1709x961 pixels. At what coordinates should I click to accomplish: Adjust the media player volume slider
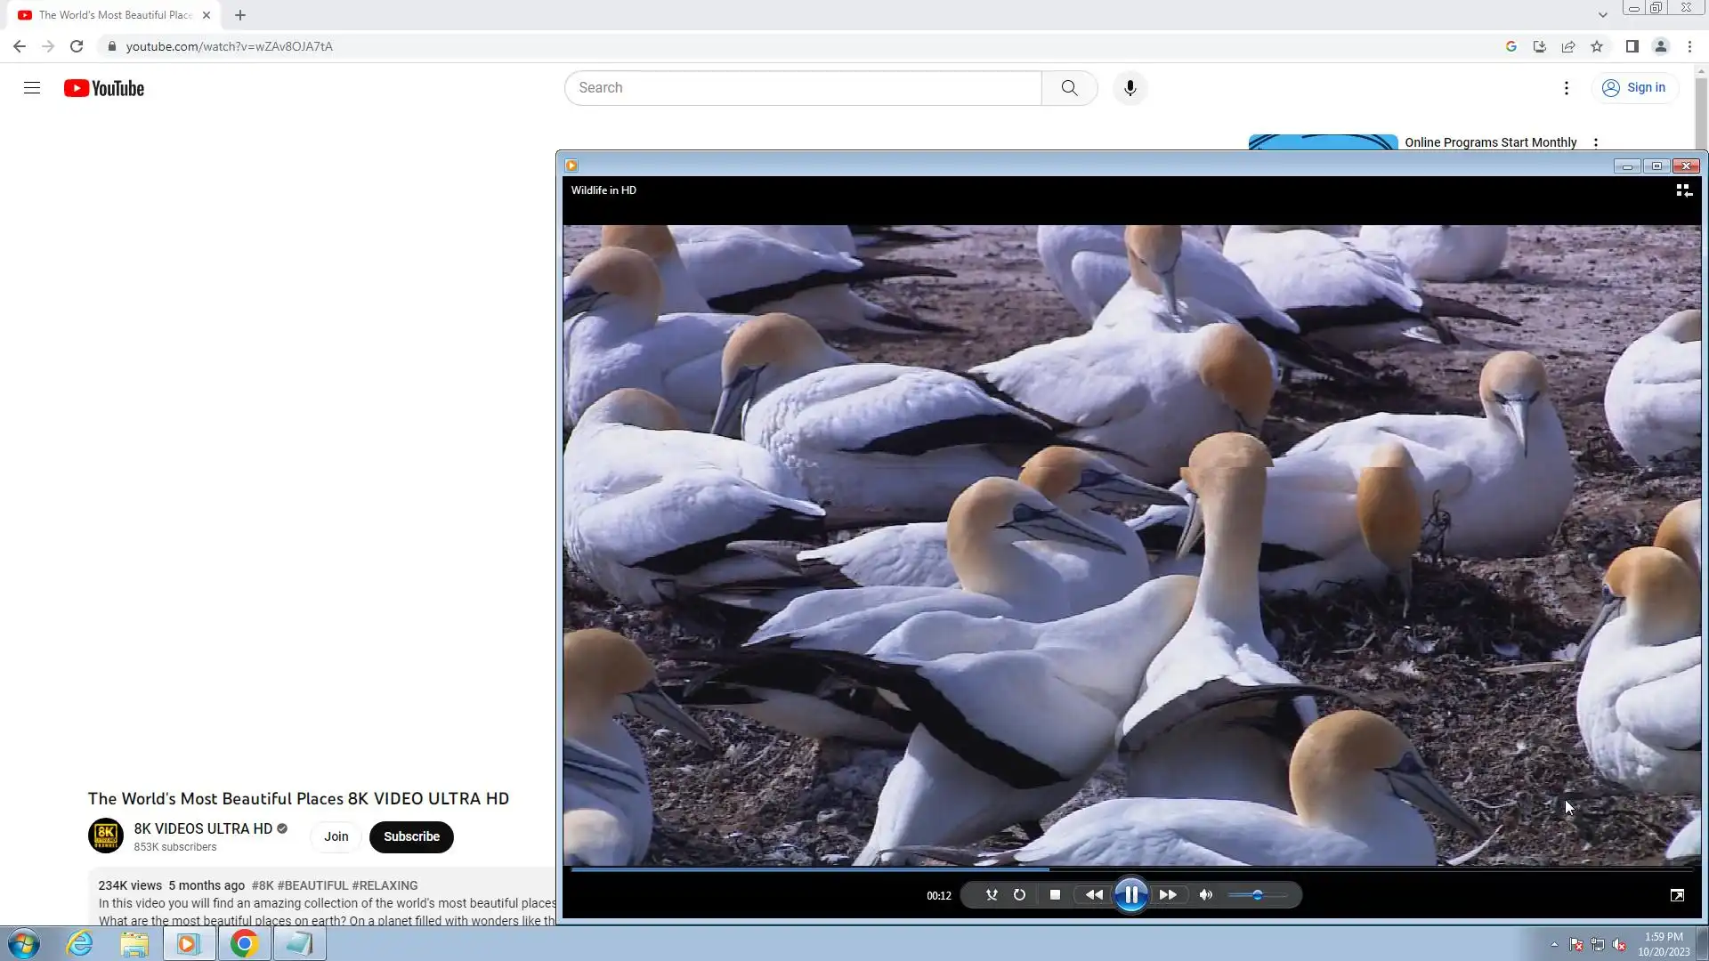click(1257, 895)
